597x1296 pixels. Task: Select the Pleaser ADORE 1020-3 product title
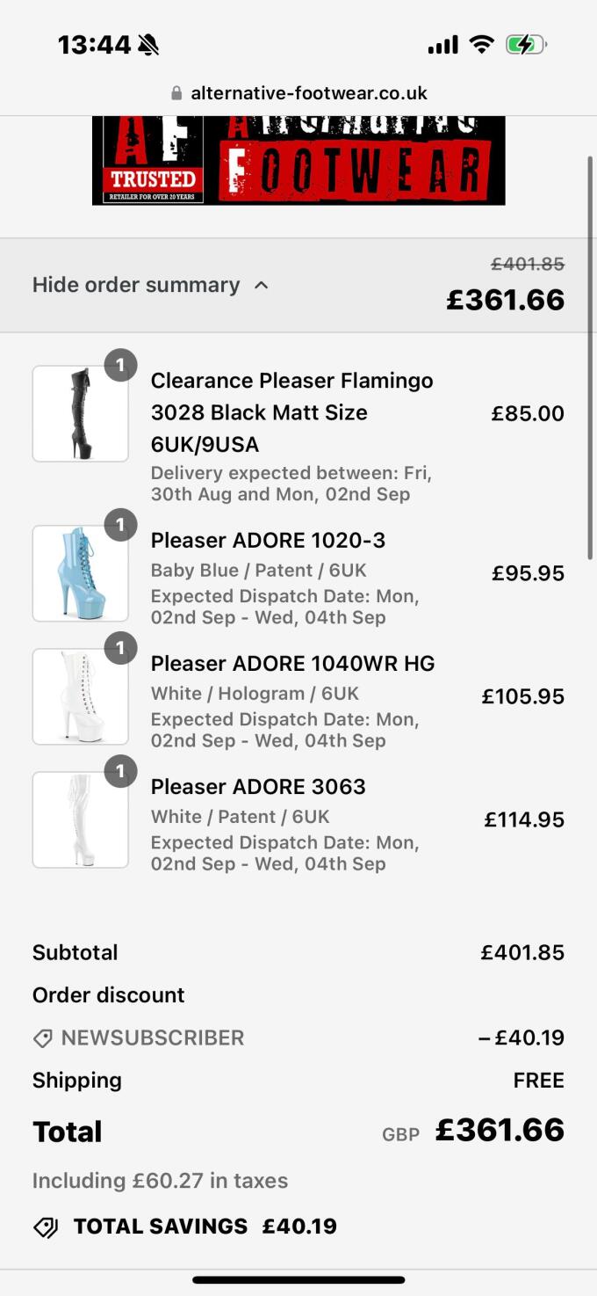268,540
